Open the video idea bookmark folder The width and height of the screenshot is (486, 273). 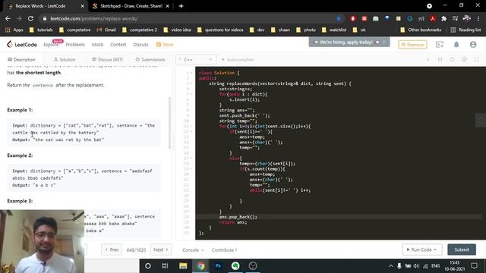pos(177,30)
